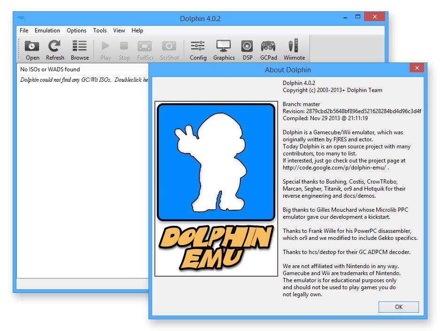Click the 'Thanks to hcs/destop' ADPCM line
The image size is (442, 331).
pos(347,252)
